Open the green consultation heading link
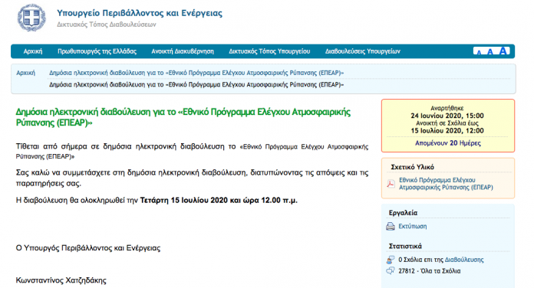 coord(183,117)
